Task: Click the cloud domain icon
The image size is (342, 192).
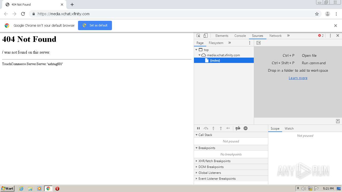Action: tap(204, 55)
